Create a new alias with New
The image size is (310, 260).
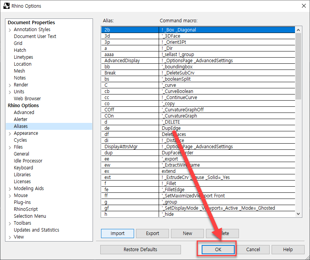coord(187,234)
